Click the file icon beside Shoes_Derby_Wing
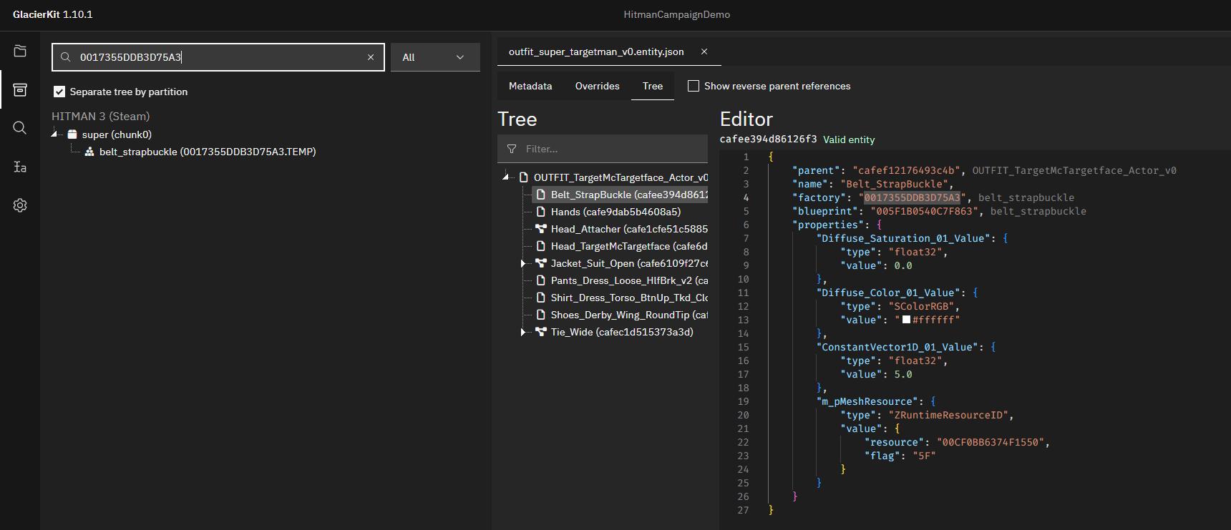The image size is (1231, 530). tap(541, 315)
